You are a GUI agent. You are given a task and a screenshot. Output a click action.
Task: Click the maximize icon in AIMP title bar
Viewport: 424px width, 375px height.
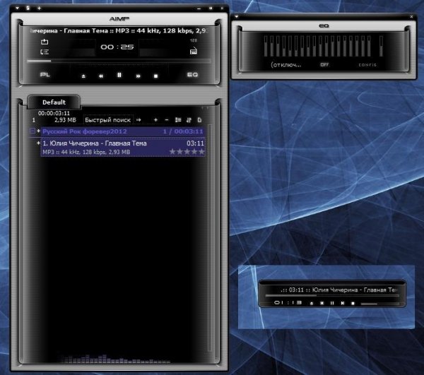tap(211, 8)
